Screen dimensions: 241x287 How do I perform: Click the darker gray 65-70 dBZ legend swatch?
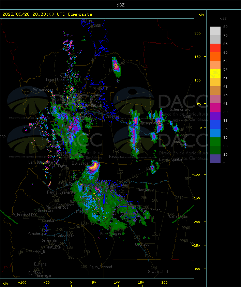coord(215,39)
